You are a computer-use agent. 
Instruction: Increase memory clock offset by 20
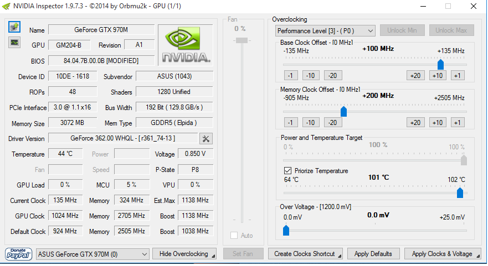(x=415, y=122)
